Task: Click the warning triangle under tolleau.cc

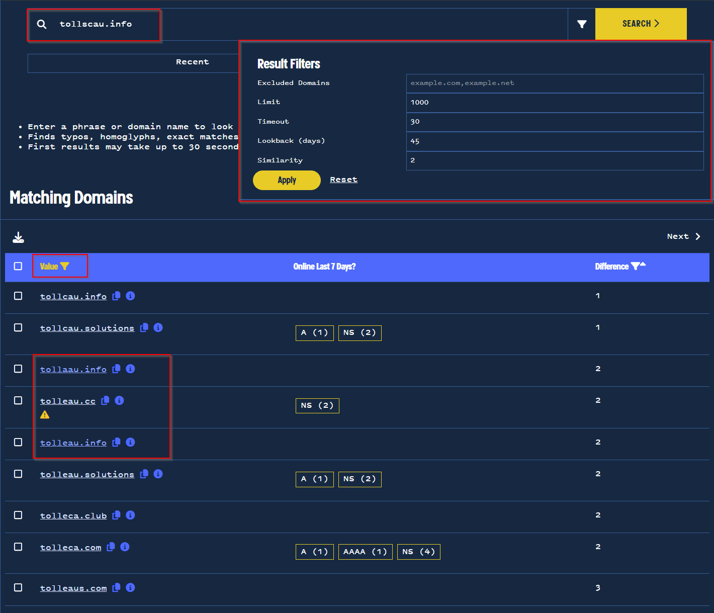Action: (x=45, y=415)
